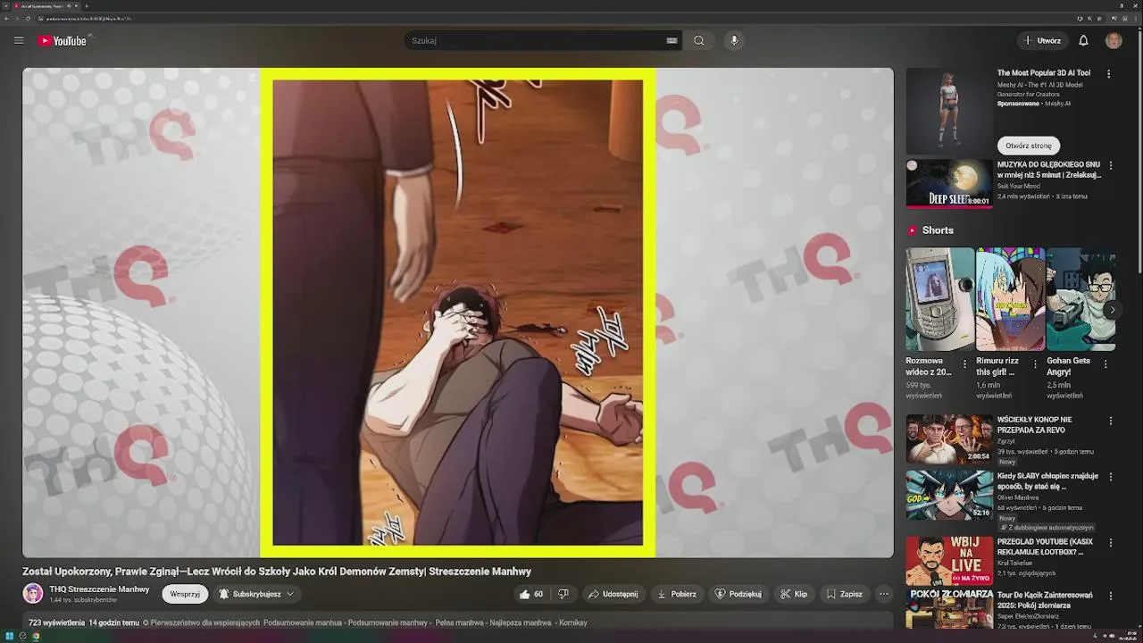1143x643 pixels.
Task: Open the Rimuru rizz this girl short thumbnail
Action: pyautogui.click(x=1010, y=299)
